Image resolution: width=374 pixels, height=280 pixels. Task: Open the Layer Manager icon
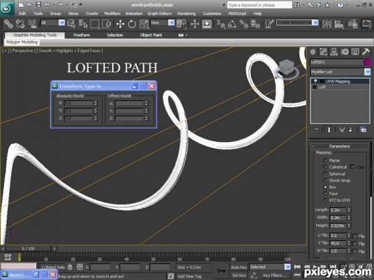coord(353,24)
